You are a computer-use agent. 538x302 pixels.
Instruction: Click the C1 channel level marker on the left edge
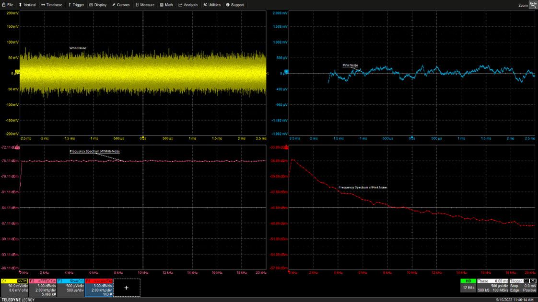(x=18, y=72)
